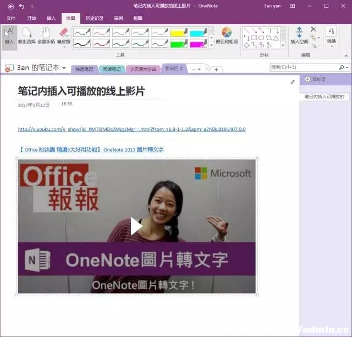
Task: Choose the 全景手柄 Panning Hand tool
Action: click(46, 36)
